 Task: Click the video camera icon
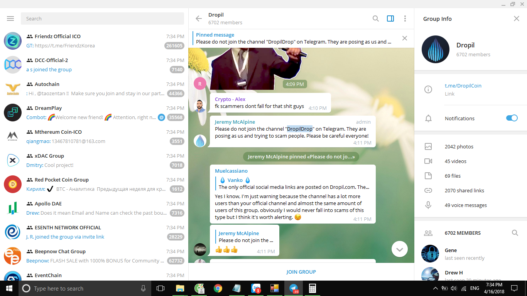point(428,161)
